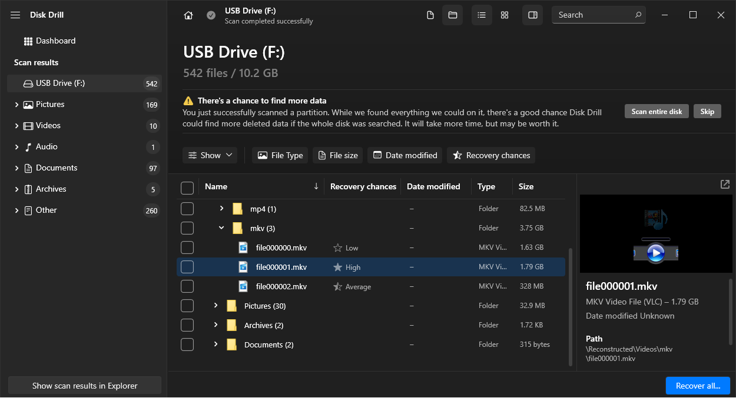
Task: Click Scan entire disk button
Action: [x=657, y=112]
